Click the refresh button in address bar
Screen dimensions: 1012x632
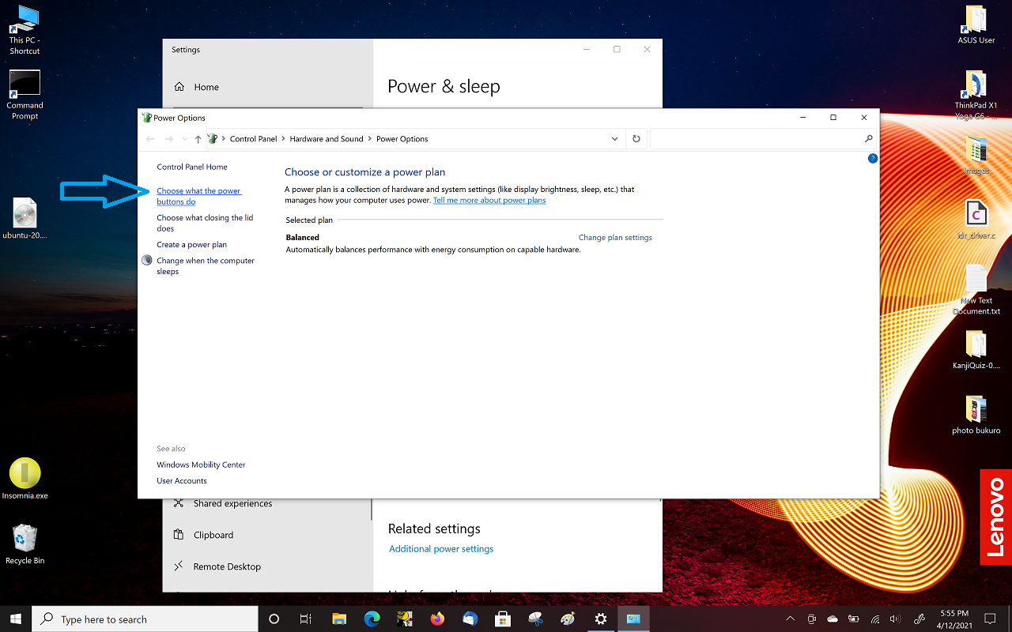coord(636,139)
